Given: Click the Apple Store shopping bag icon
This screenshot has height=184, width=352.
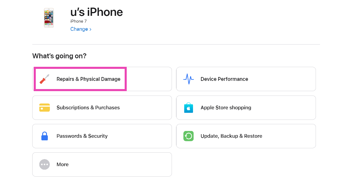Looking at the screenshot, I should point(188,108).
